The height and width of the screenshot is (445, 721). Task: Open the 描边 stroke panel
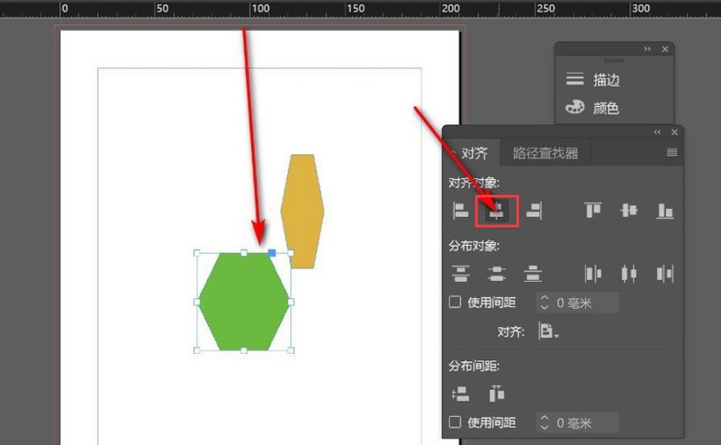[606, 79]
